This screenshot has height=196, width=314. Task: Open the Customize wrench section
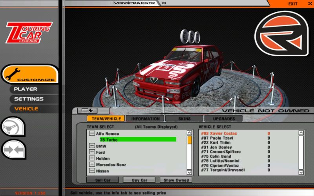[x=30, y=74]
